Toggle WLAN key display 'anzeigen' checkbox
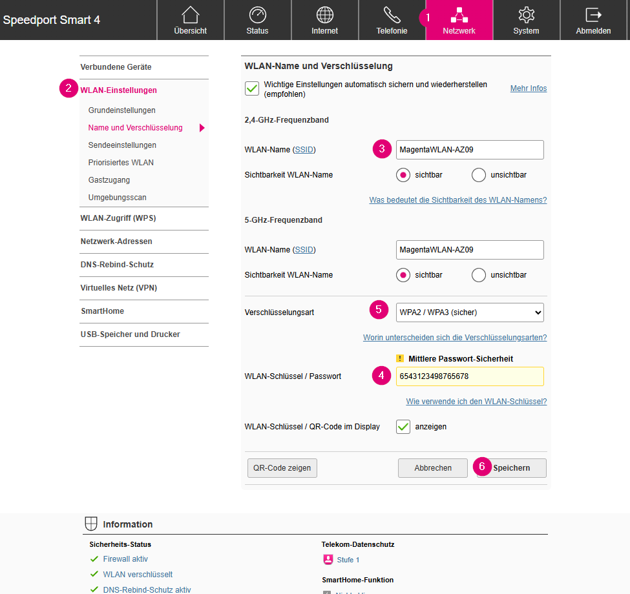 [x=403, y=427]
